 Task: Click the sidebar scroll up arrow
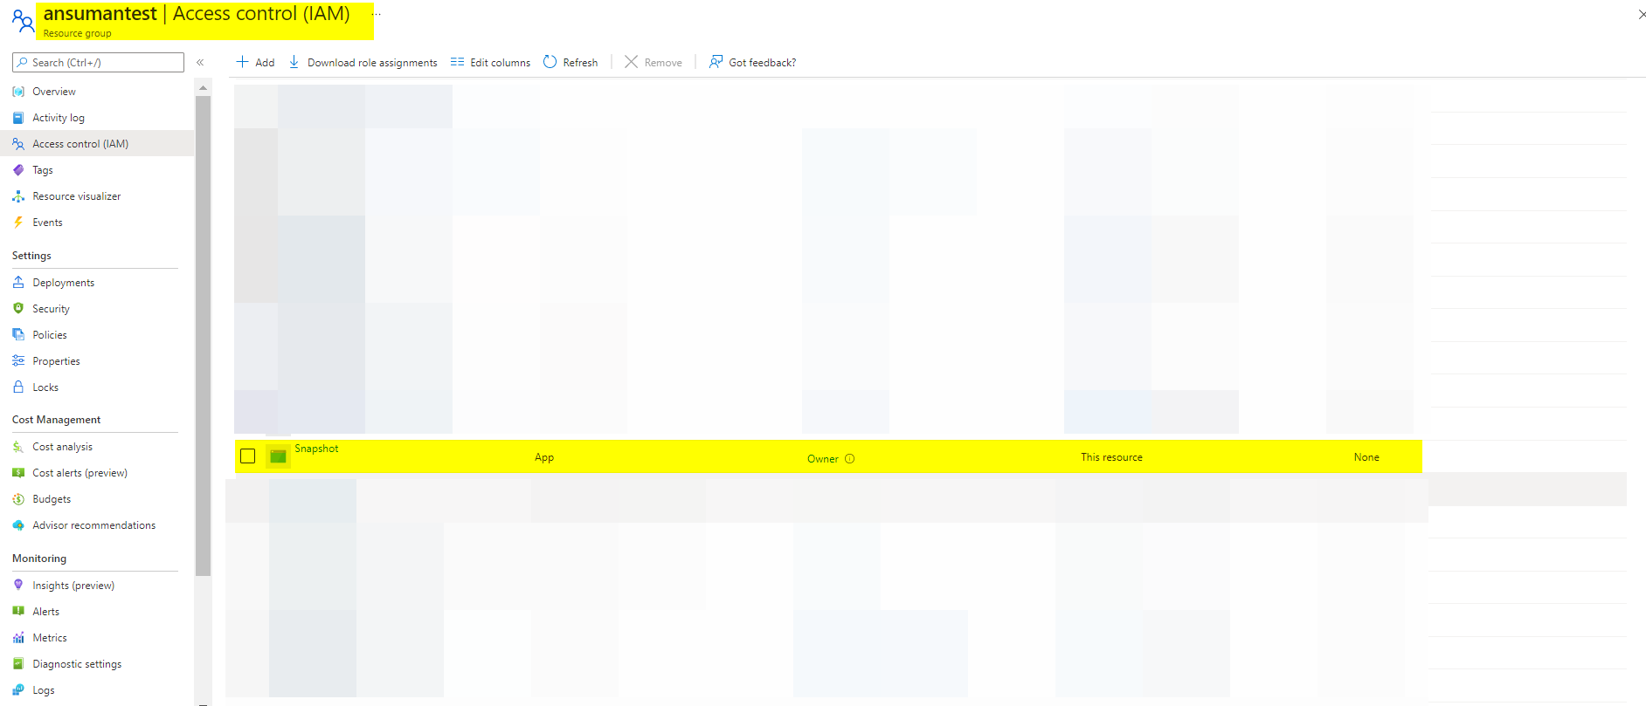pyautogui.click(x=204, y=88)
